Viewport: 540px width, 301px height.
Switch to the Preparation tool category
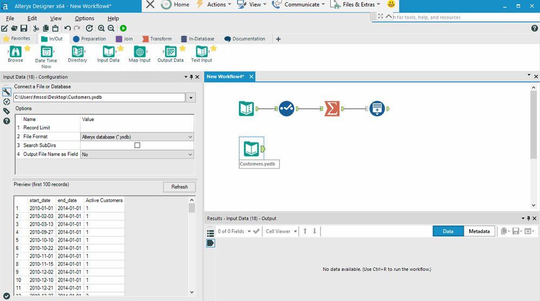(90, 39)
